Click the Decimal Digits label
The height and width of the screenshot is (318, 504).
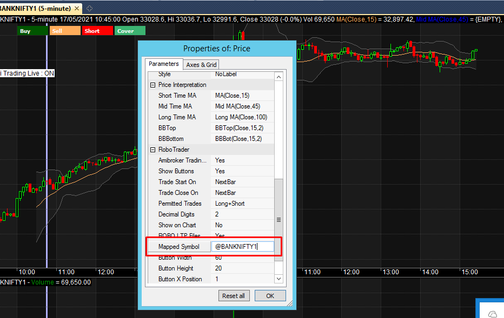[x=176, y=214]
